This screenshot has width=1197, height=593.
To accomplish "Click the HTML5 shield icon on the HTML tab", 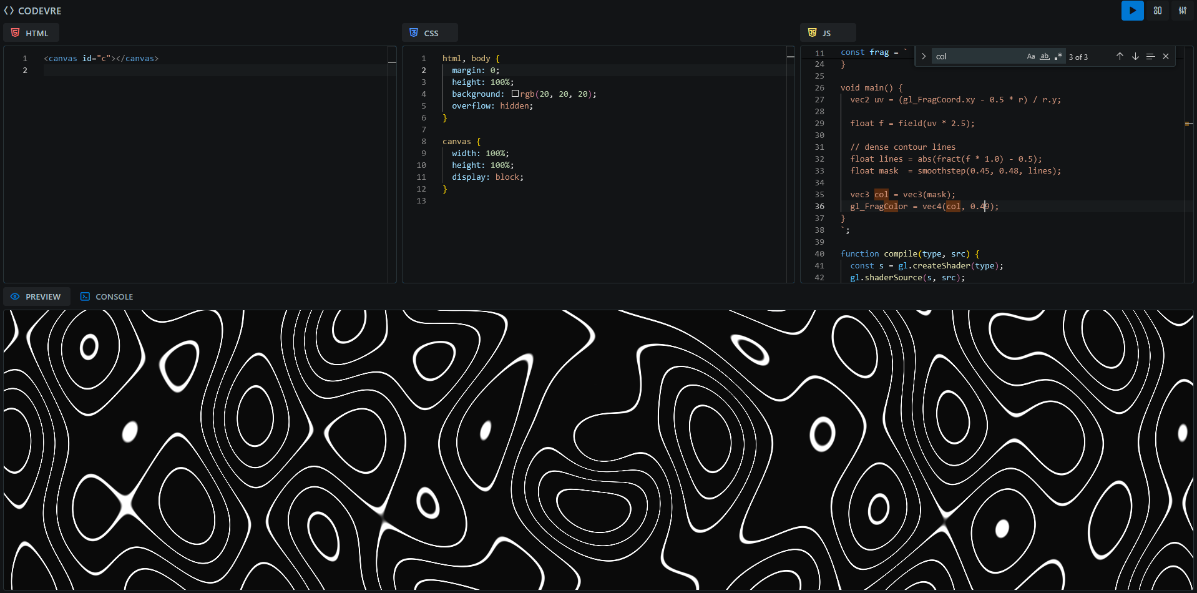I will pyautogui.click(x=15, y=32).
